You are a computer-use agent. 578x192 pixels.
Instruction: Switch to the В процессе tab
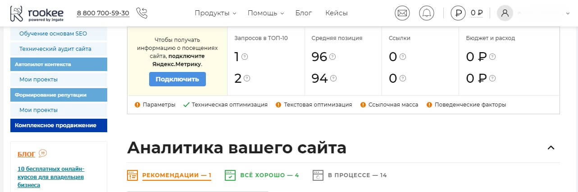350,175
